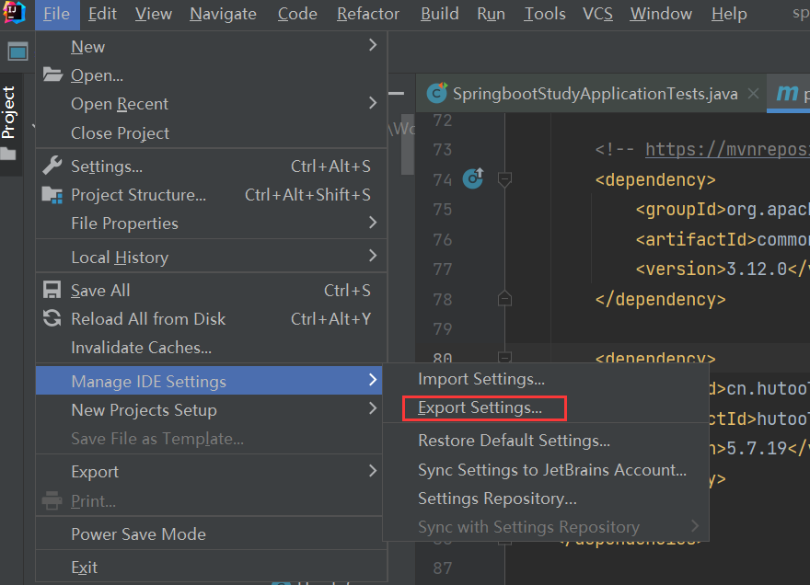
Task: Click the Settings wrench icon
Action: tap(53, 166)
